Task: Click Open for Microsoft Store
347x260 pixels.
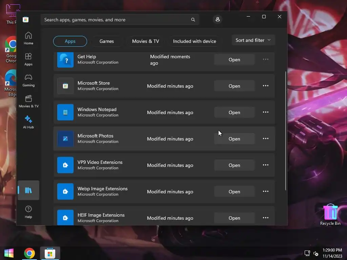Action: click(234, 86)
